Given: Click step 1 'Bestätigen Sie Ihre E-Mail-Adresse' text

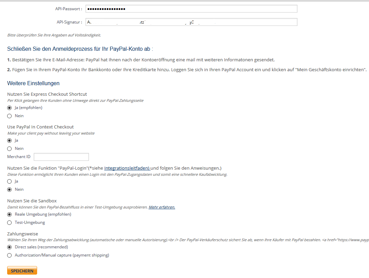Looking at the screenshot, I should click(x=141, y=60).
